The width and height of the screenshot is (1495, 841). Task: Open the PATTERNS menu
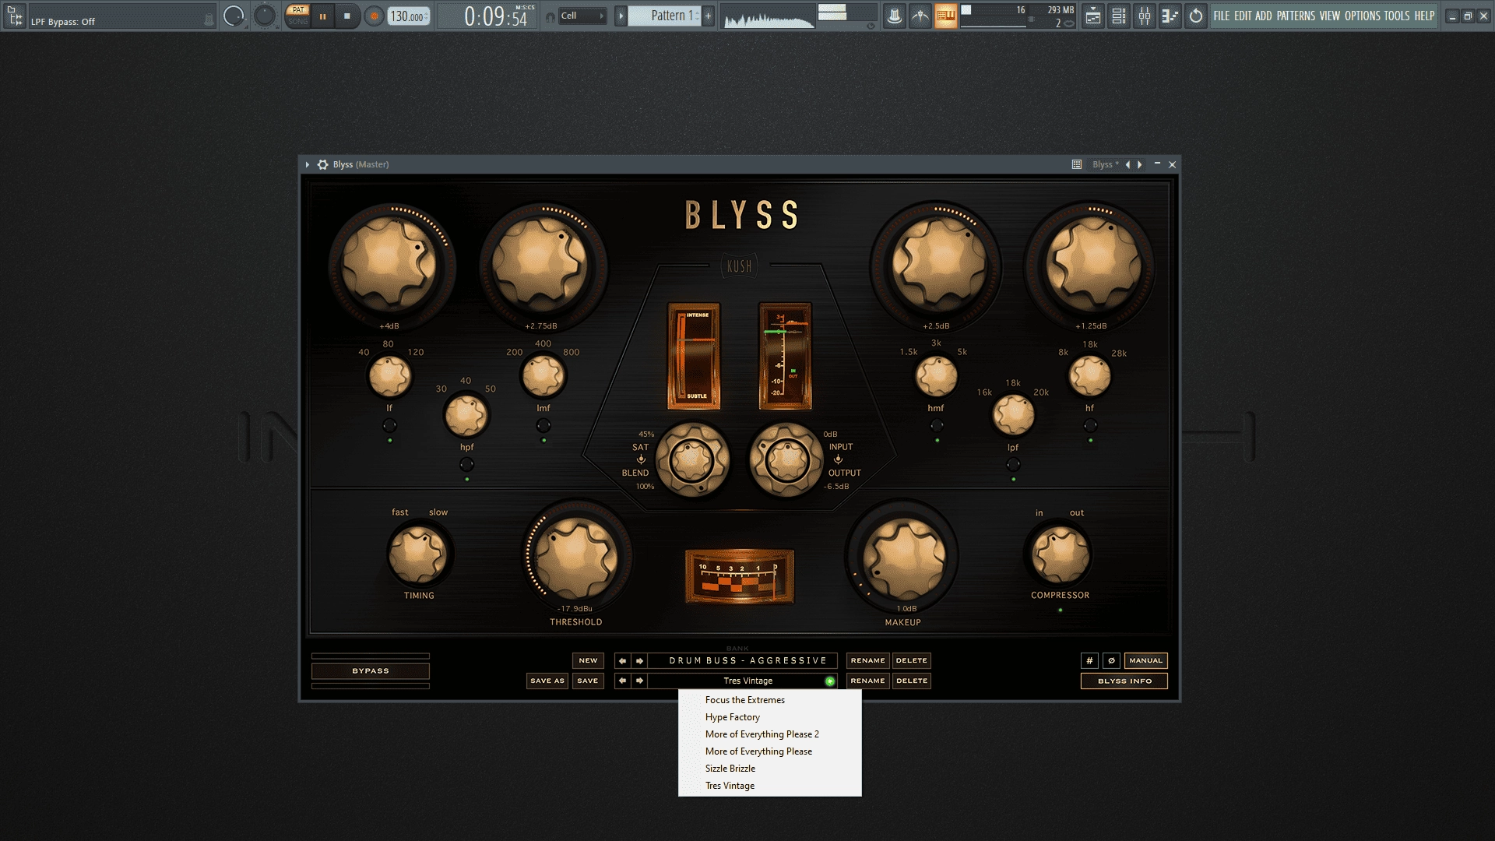coord(1296,16)
